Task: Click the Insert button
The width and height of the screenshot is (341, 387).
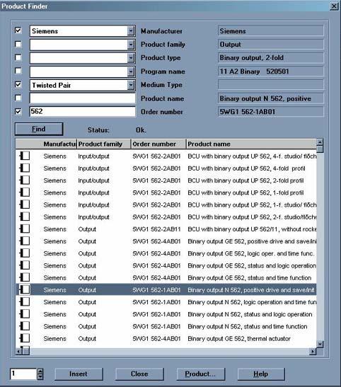Action: (79, 374)
